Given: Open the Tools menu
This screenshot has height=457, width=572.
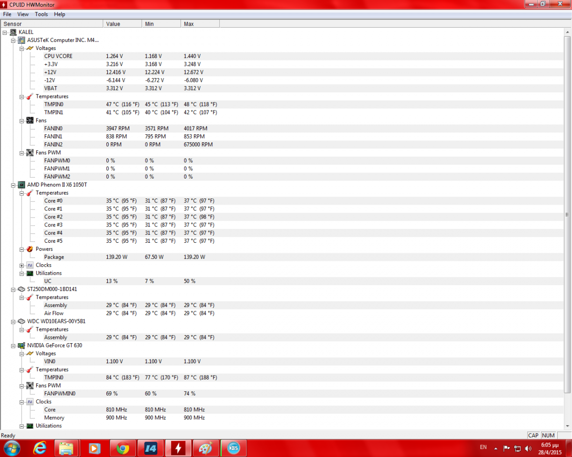Looking at the screenshot, I should pyautogui.click(x=41, y=14).
